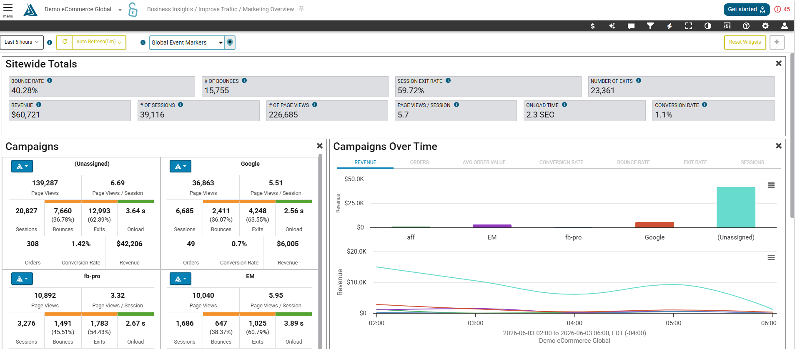The image size is (795, 349).
Task: Click the lightning bolt icon
Action: [x=670, y=26]
